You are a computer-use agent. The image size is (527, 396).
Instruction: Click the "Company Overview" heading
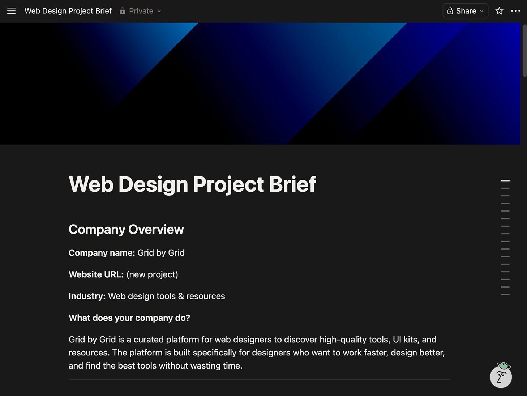click(126, 229)
